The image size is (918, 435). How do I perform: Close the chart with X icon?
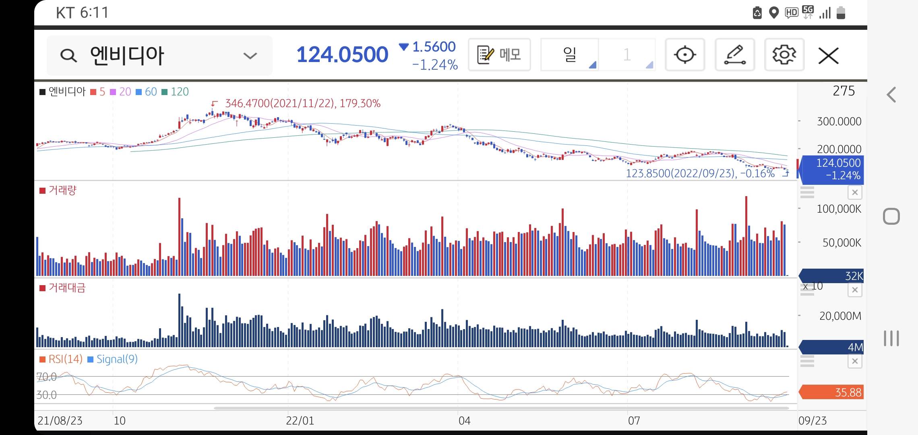tap(828, 56)
